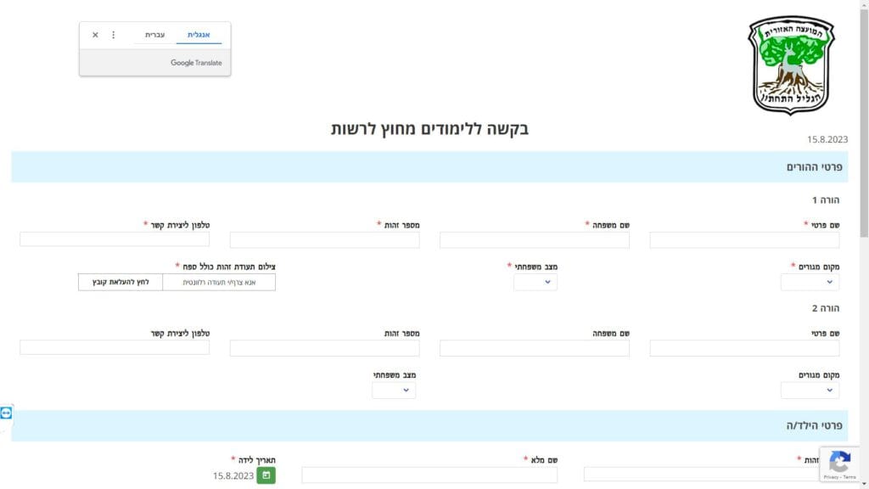Switch translation to עברית tab

[154, 35]
